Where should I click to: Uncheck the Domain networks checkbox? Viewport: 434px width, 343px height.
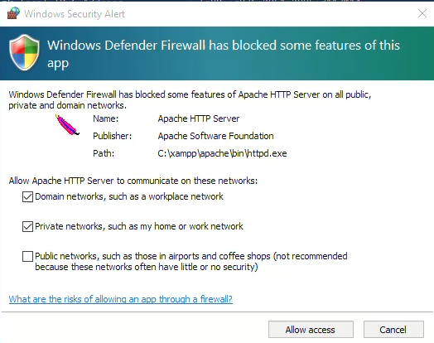tap(27, 197)
